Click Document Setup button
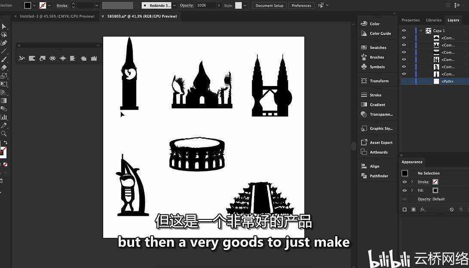This screenshot has height=268, width=469. click(x=270, y=6)
